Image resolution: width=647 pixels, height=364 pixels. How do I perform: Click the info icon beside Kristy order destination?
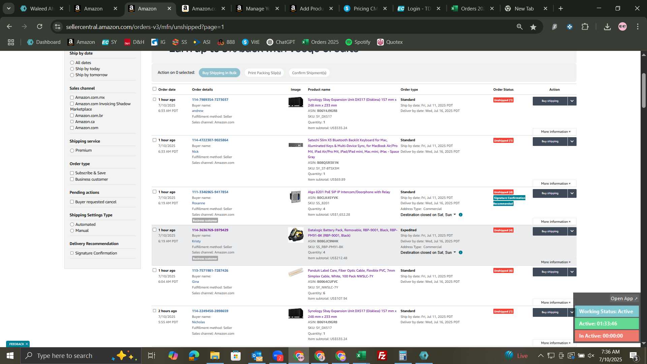[x=461, y=252]
